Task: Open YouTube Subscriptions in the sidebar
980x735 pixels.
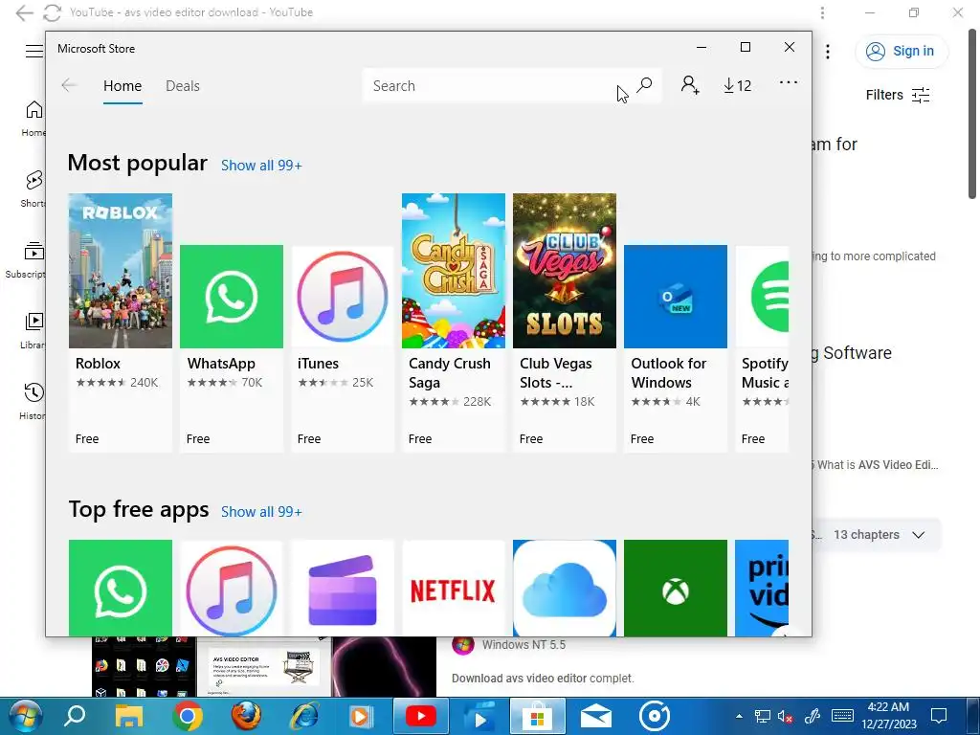Action: [26, 260]
